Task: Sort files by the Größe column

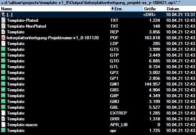Action: [154, 9]
